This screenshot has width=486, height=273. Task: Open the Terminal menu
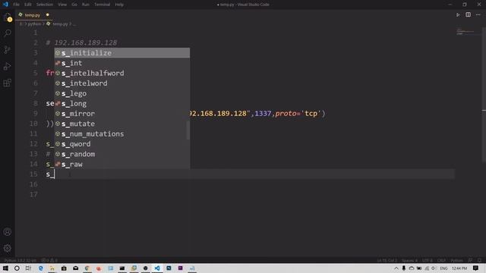[103, 5]
